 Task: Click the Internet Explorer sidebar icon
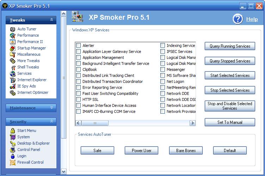click(x=12, y=80)
